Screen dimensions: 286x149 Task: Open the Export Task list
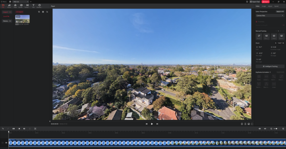[x=255, y=2]
